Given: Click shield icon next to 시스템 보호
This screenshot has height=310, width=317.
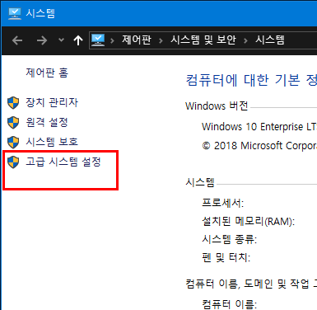Looking at the screenshot, I should coord(13,143).
